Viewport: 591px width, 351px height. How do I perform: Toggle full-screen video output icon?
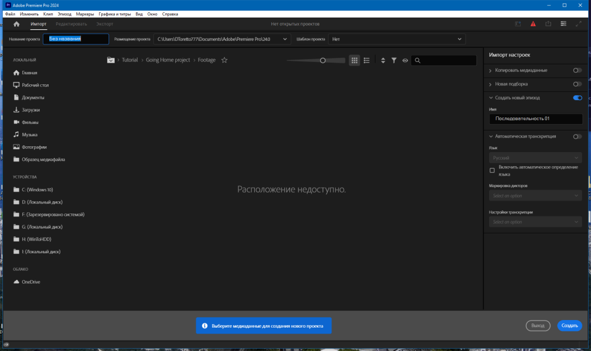[578, 24]
